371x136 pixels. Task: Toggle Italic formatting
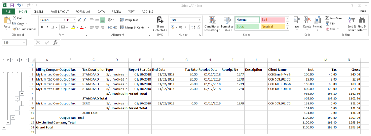coord(47,28)
